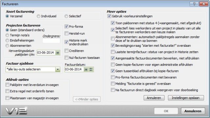Enable Melding facturatie is gereed overslaan
The image size is (210, 118).
coord(113,84)
